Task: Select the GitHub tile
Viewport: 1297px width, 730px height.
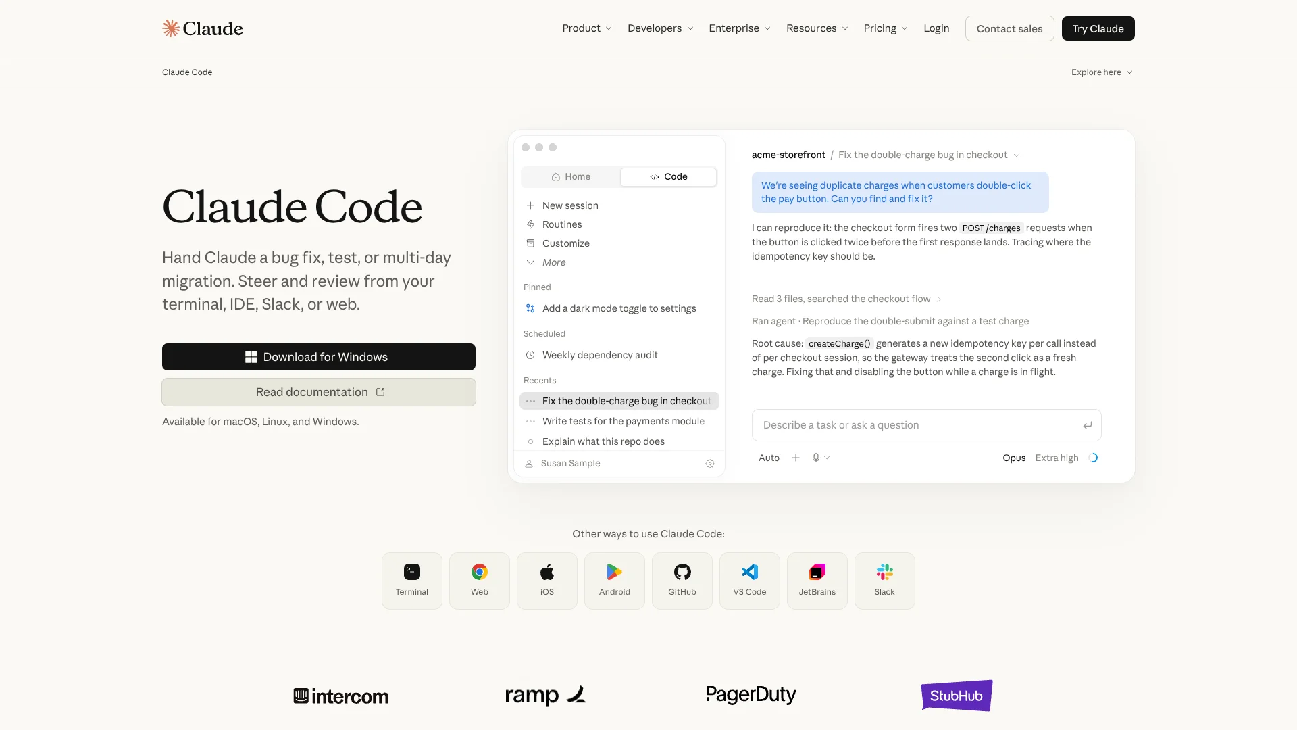Action: (682, 581)
